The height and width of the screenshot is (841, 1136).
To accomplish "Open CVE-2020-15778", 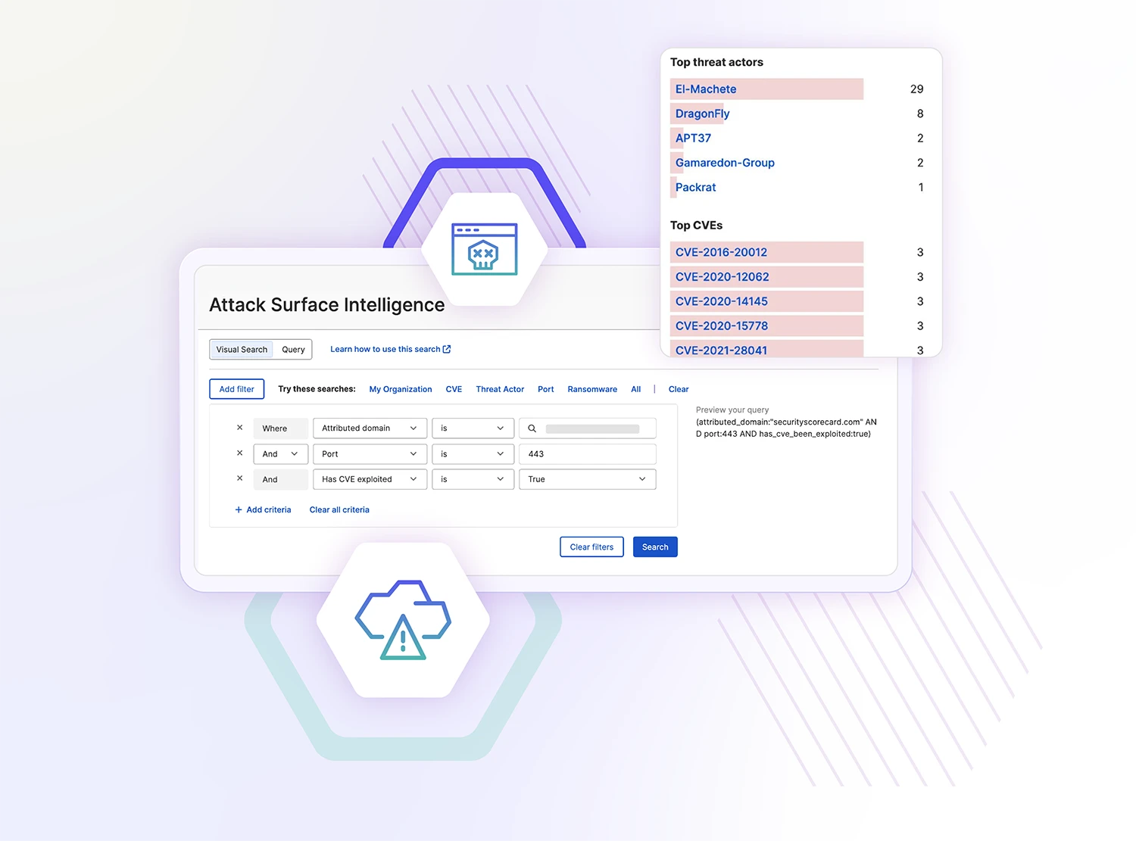I will 721,325.
